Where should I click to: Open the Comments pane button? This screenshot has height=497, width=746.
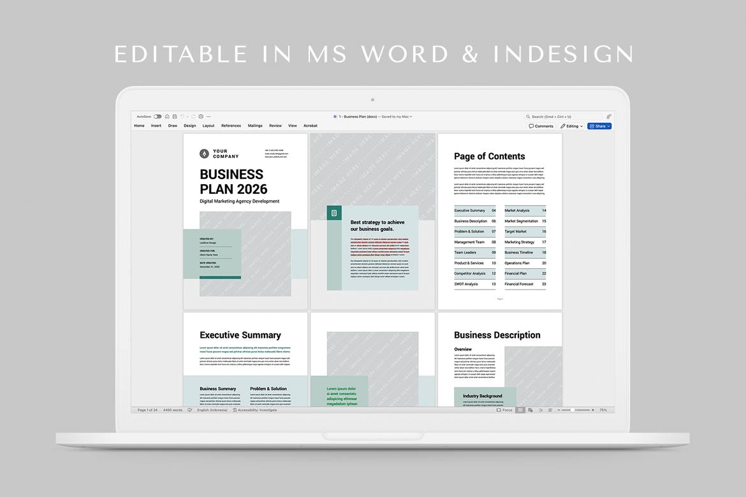click(x=541, y=126)
